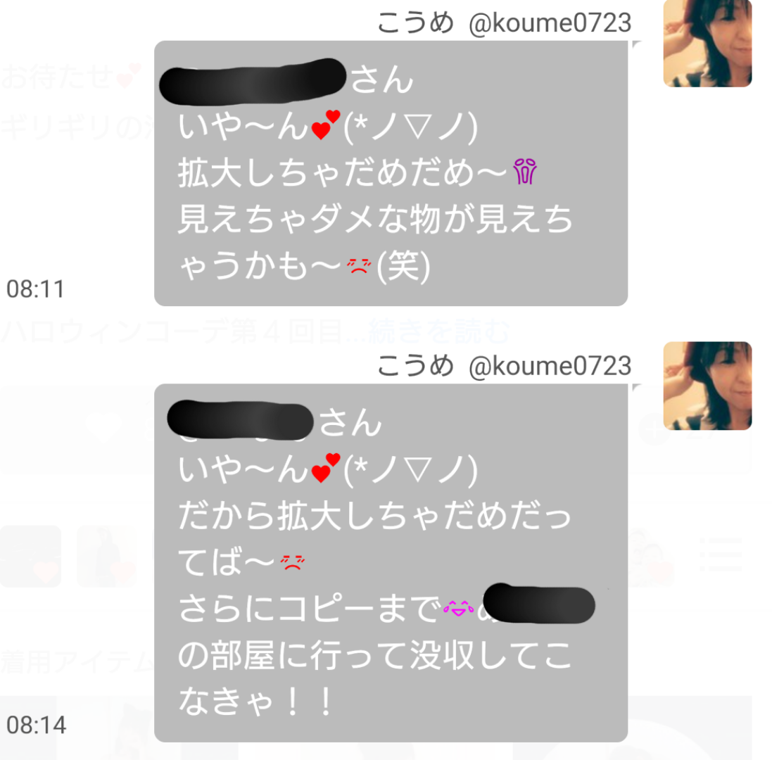Image resolution: width=772 pixels, height=760 pixels.
Task: Tap the red frowning emoji after てば～
Action: click(x=293, y=562)
